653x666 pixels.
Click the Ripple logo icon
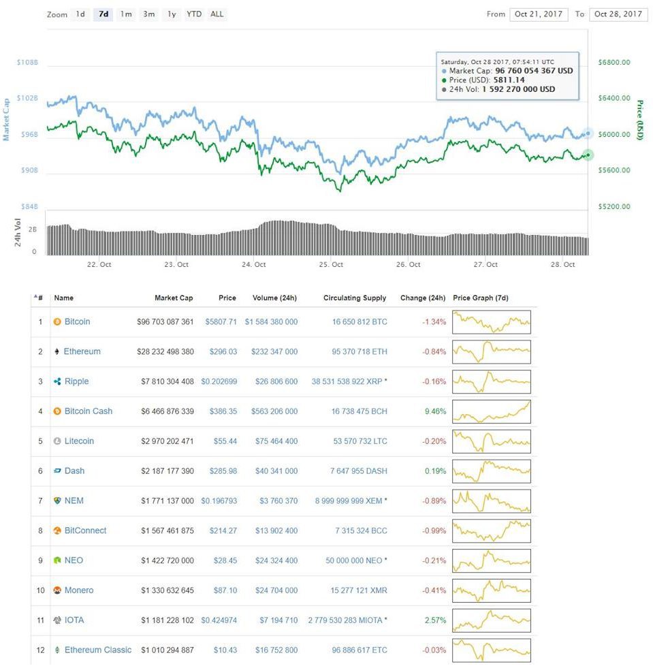57,381
